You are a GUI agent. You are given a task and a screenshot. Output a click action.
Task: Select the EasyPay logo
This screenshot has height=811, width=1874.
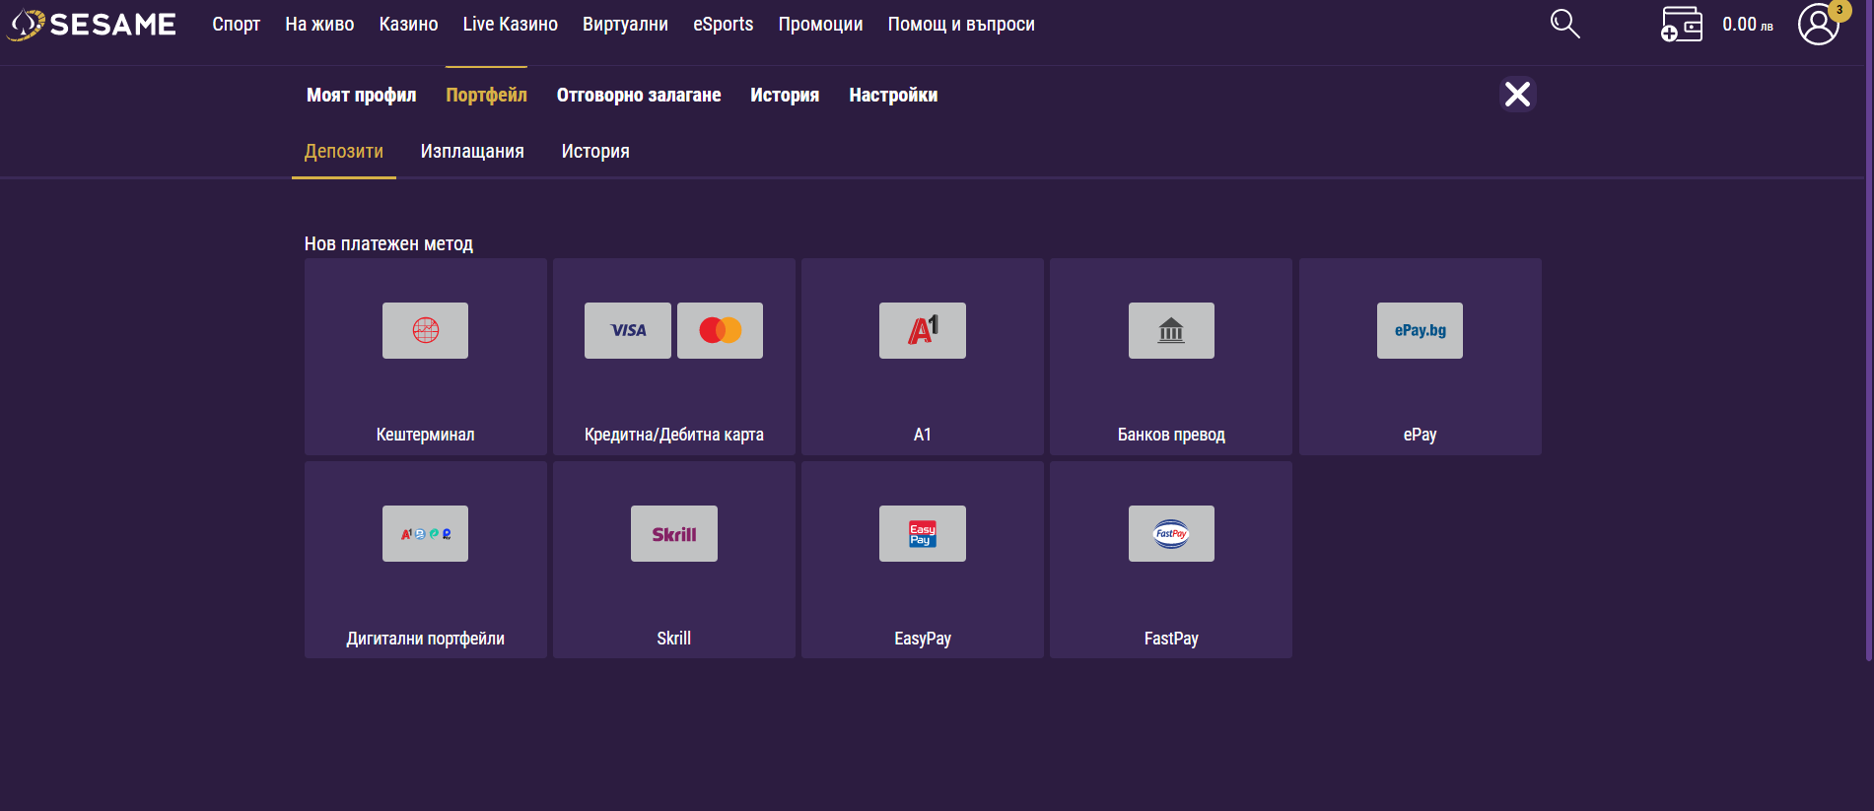point(923,533)
